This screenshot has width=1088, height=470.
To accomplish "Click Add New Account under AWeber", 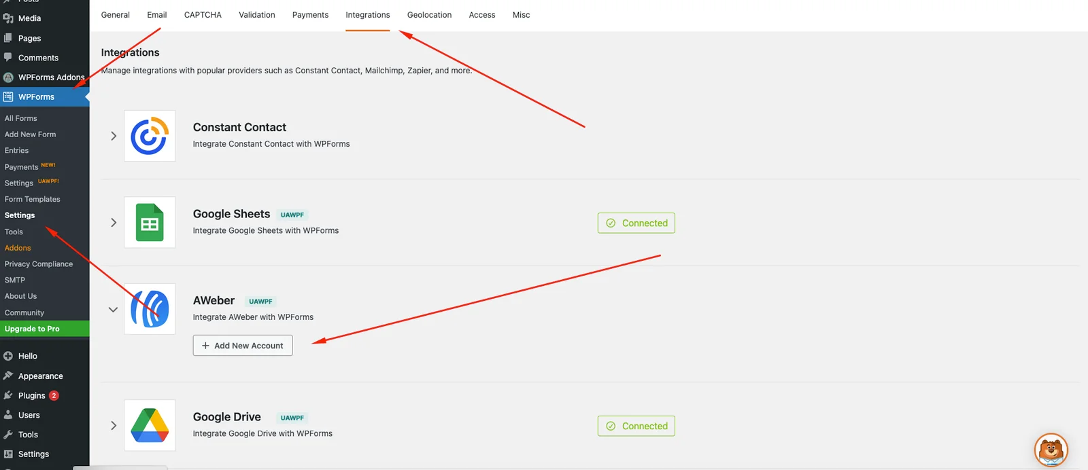I will click(x=243, y=346).
